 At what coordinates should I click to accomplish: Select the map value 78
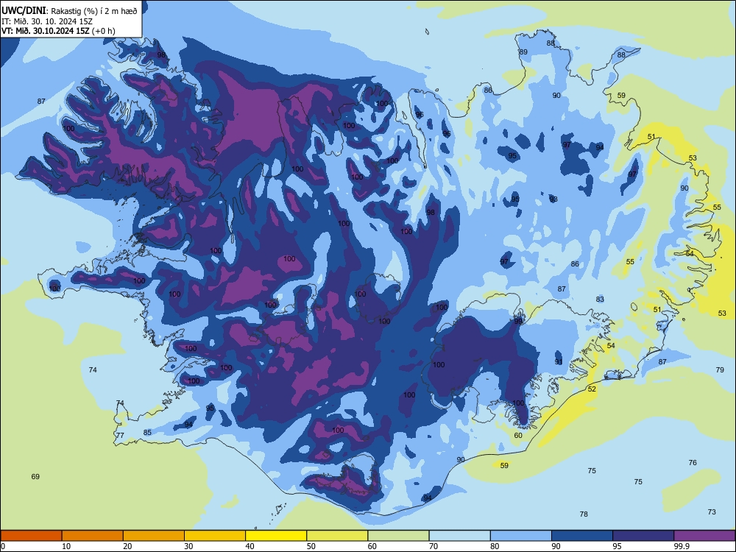[x=584, y=514]
